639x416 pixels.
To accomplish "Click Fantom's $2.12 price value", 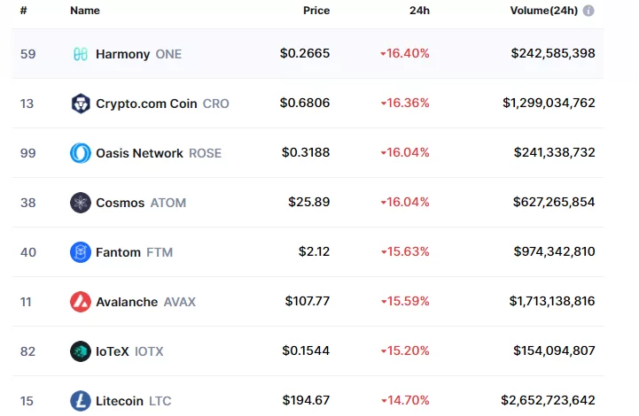I will (314, 252).
